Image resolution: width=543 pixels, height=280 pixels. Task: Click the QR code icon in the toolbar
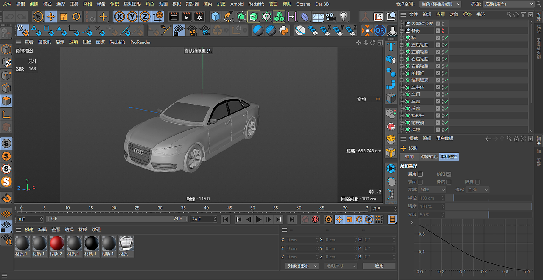381,30
